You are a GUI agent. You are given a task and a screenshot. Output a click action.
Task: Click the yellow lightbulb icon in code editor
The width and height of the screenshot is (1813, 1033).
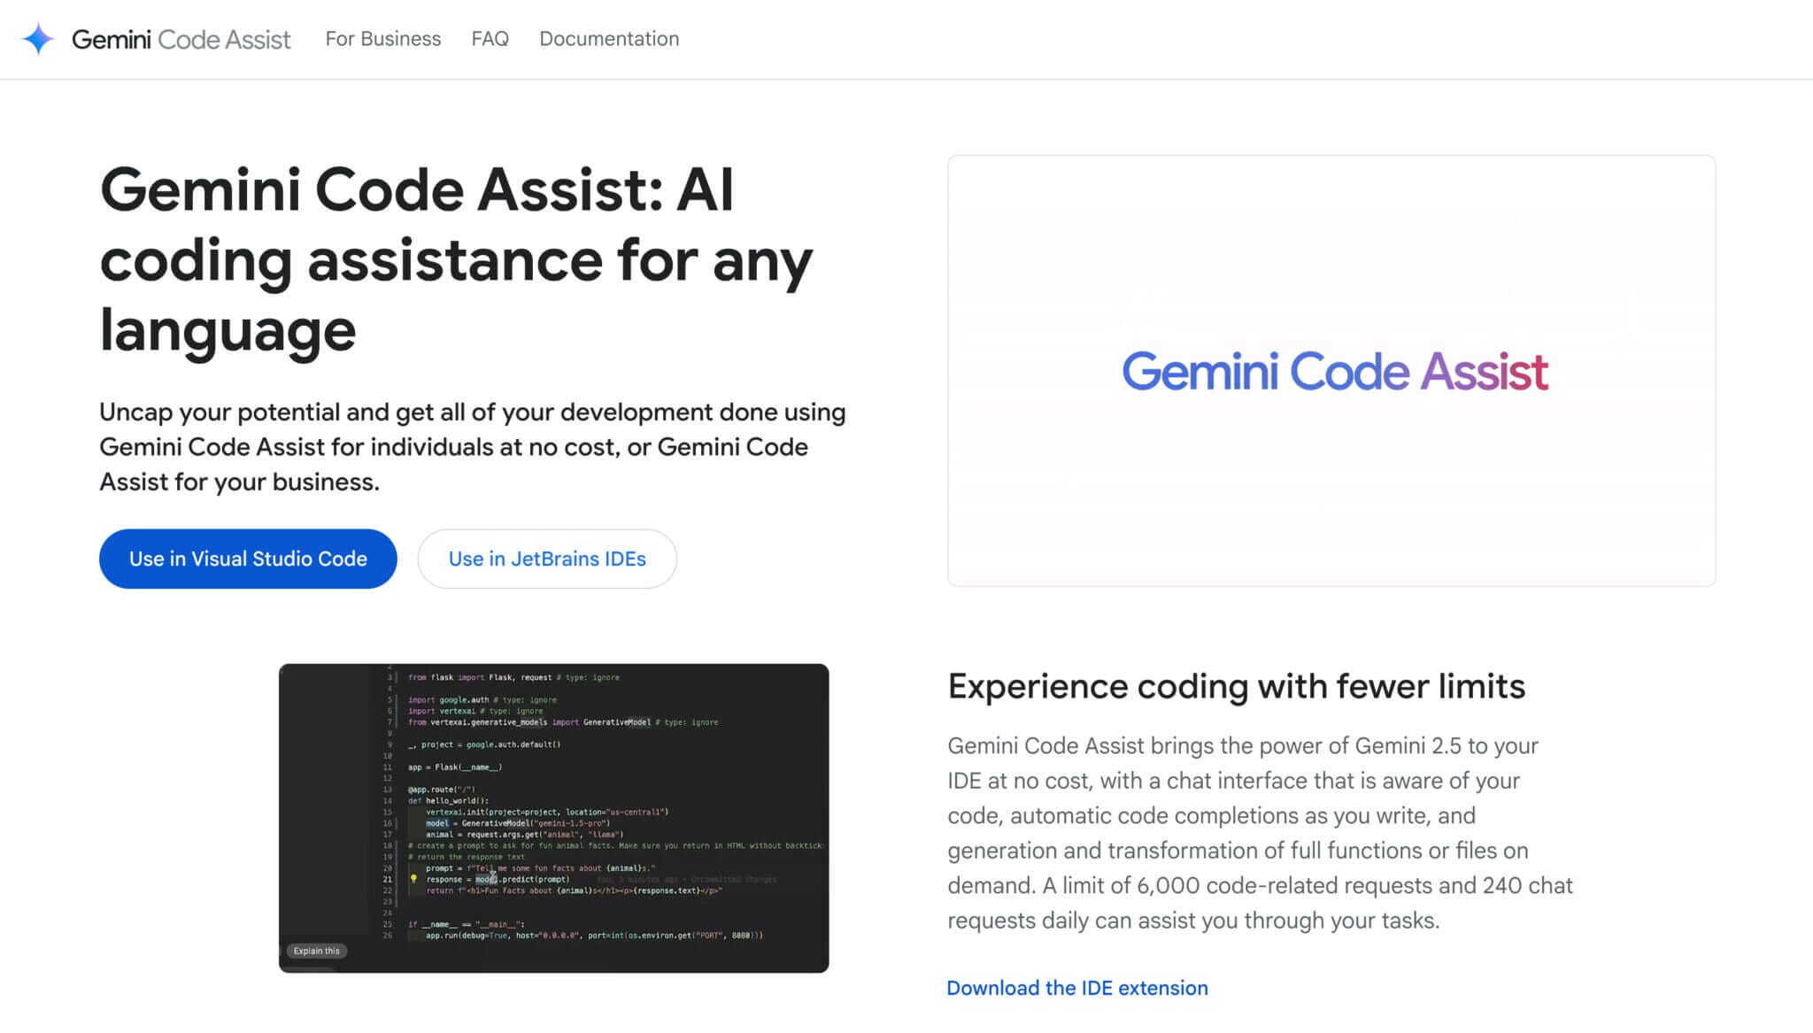(413, 879)
